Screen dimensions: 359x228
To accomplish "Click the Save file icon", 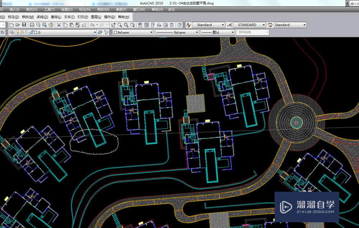I will (24, 25).
